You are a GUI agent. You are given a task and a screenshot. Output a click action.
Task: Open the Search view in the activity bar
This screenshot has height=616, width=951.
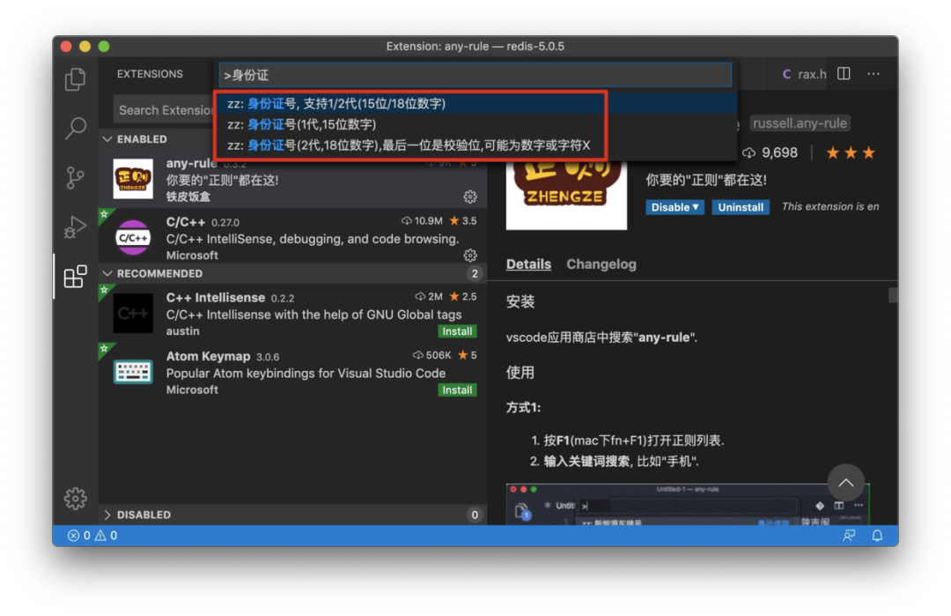pos(75,129)
